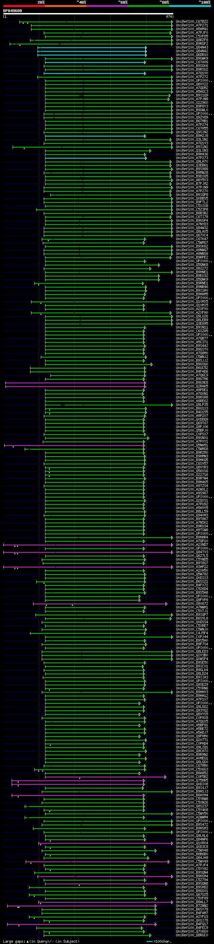The width and height of the screenshot is (214, 944).
Task: Open the UniRef100_C6TBZ2 hit label
Action: (192, 22)
